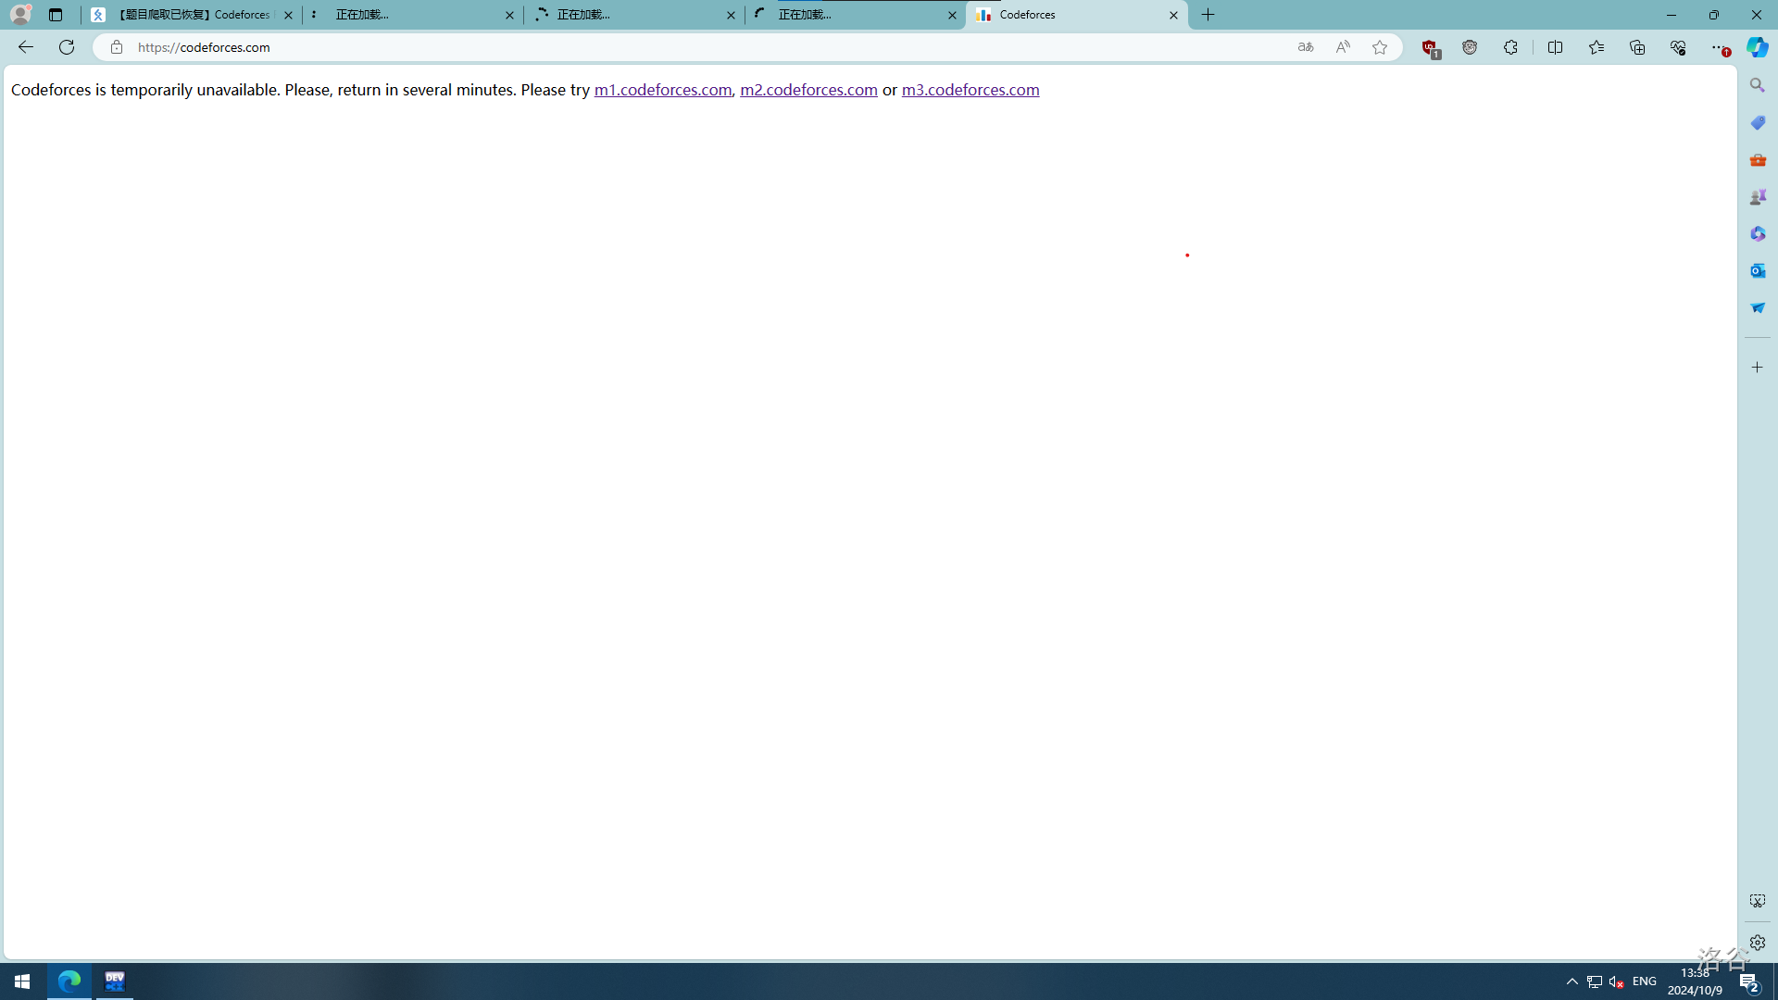
Task: Open sidebar Games chess icon
Action: click(x=1758, y=196)
